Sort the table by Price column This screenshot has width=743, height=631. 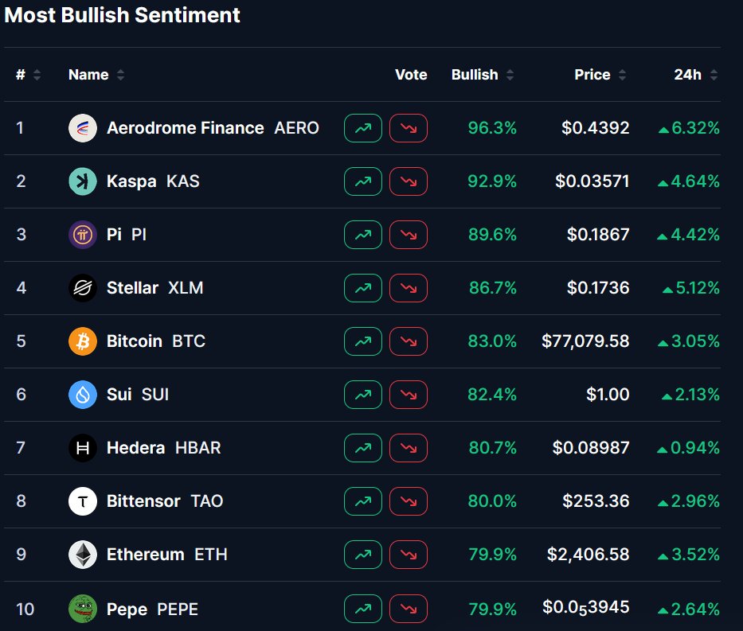coord(600,75)
